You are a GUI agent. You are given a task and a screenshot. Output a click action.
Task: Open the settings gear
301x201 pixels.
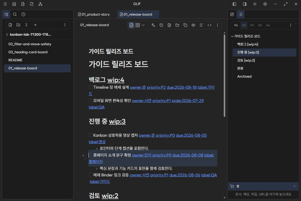(265, 4)
